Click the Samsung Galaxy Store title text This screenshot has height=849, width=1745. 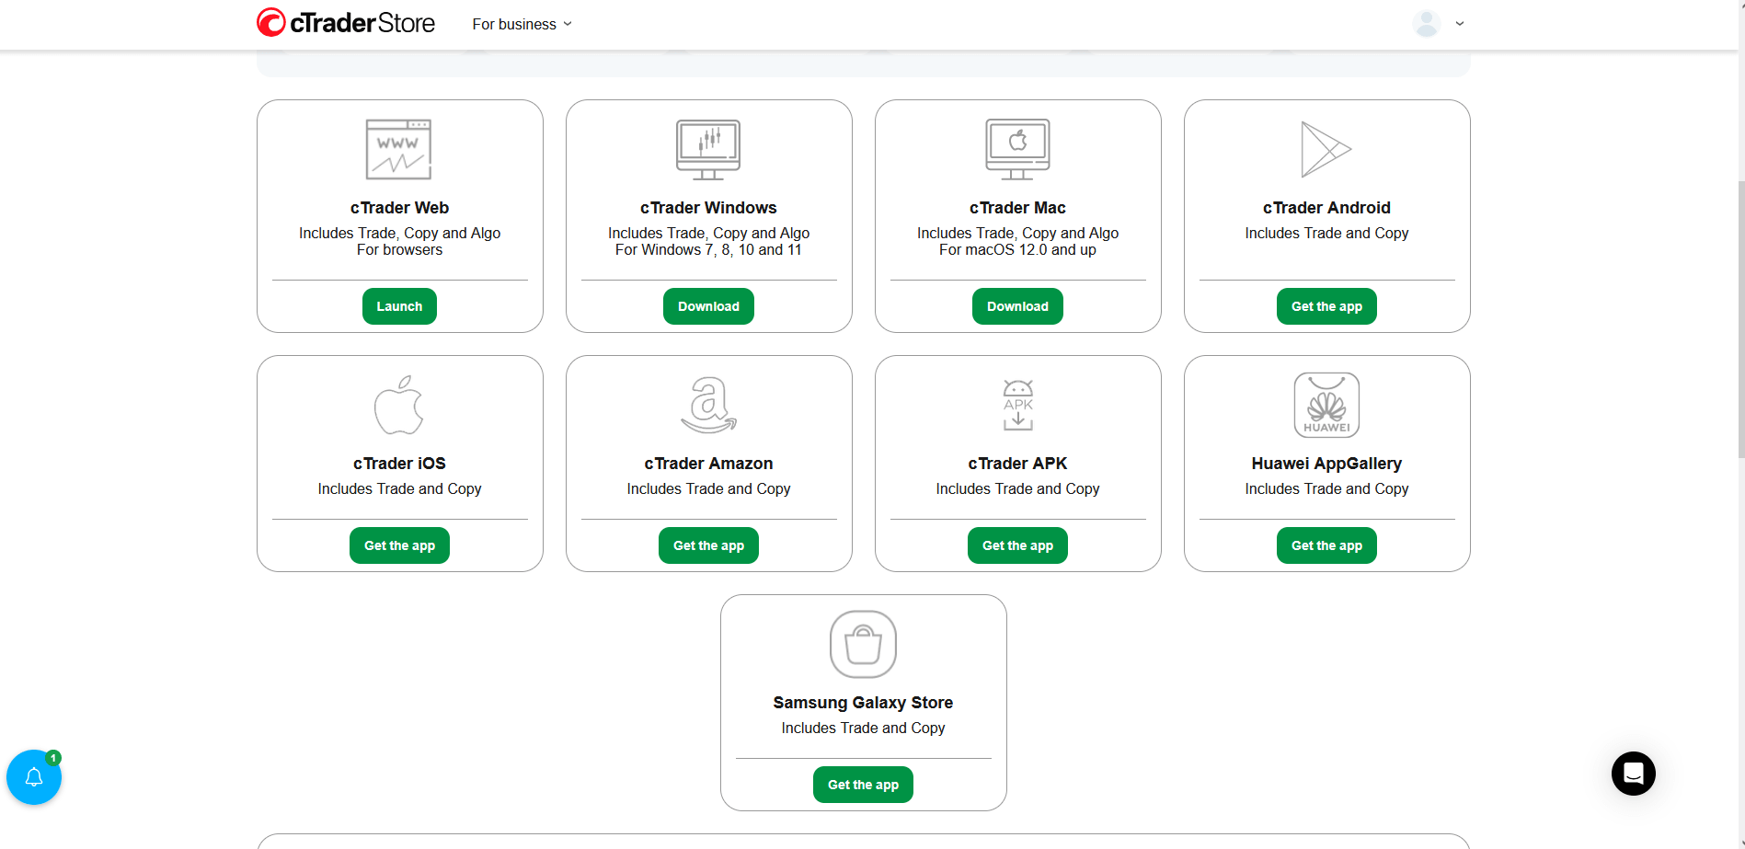pos(863,703)
